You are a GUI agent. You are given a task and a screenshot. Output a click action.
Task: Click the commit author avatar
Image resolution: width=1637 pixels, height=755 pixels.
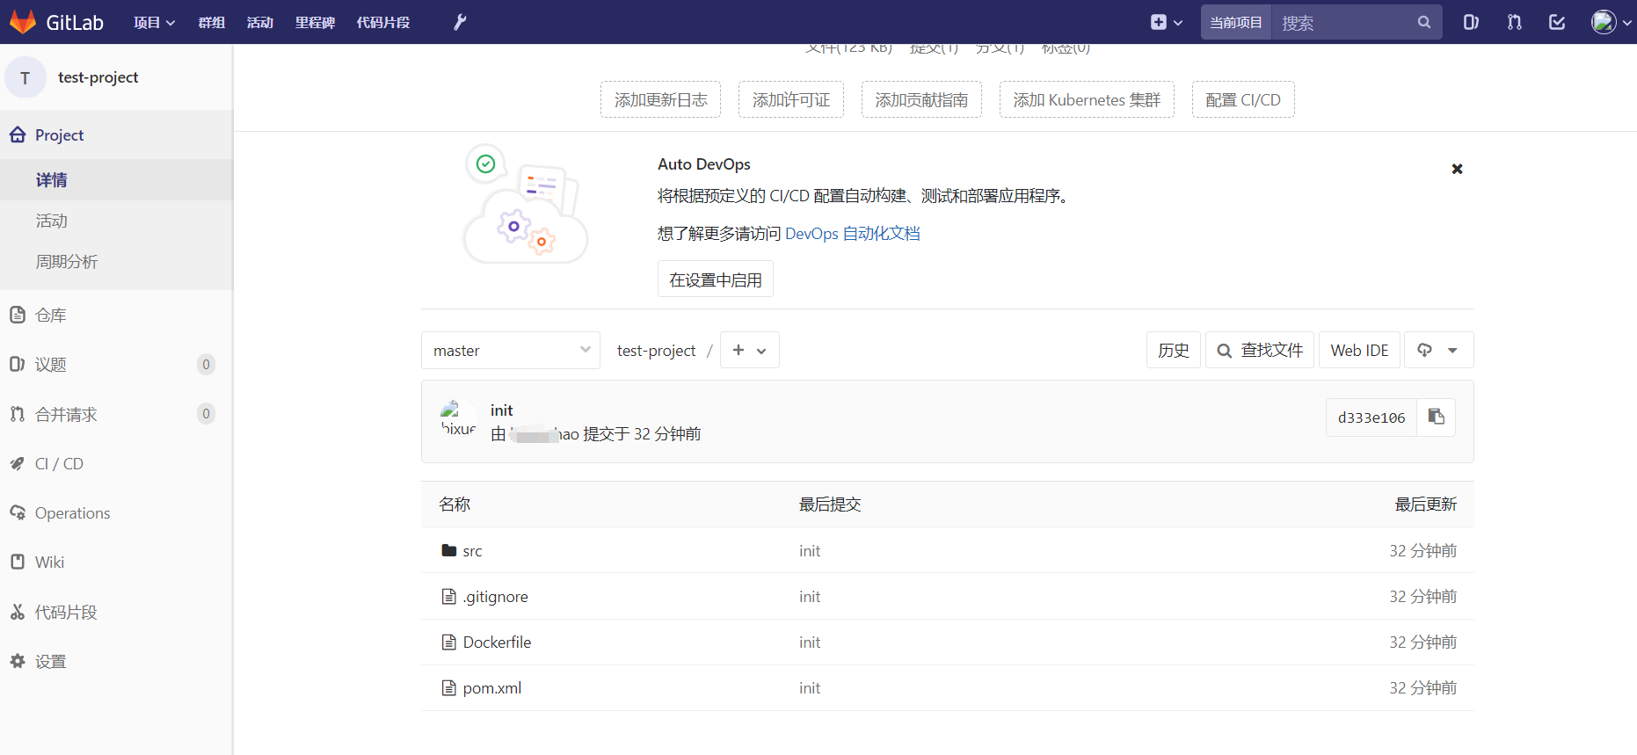459,418
